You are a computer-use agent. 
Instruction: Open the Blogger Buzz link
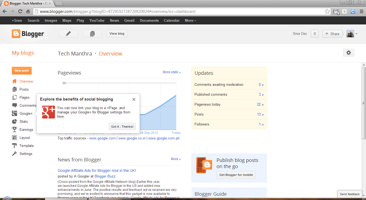pyautogui.click(x=105, y=176)
